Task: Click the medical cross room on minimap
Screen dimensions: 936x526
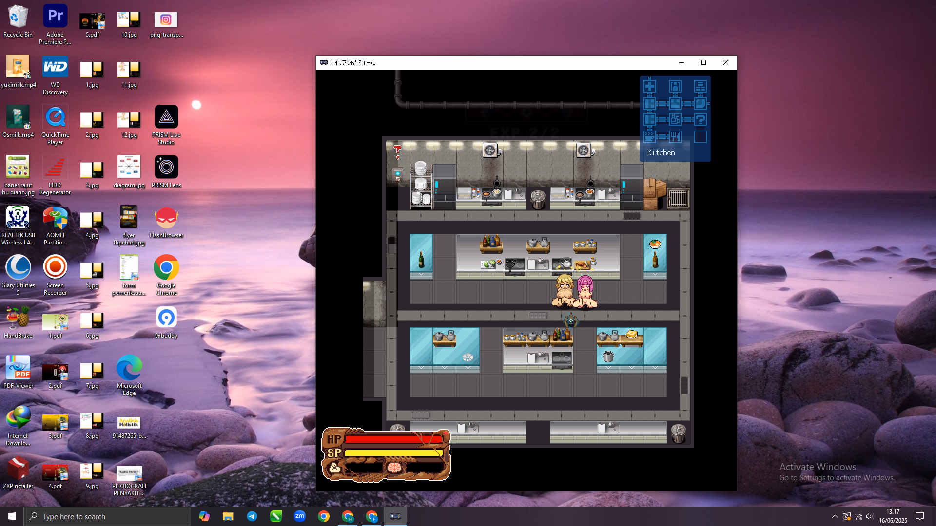Action: pos(650,86)
